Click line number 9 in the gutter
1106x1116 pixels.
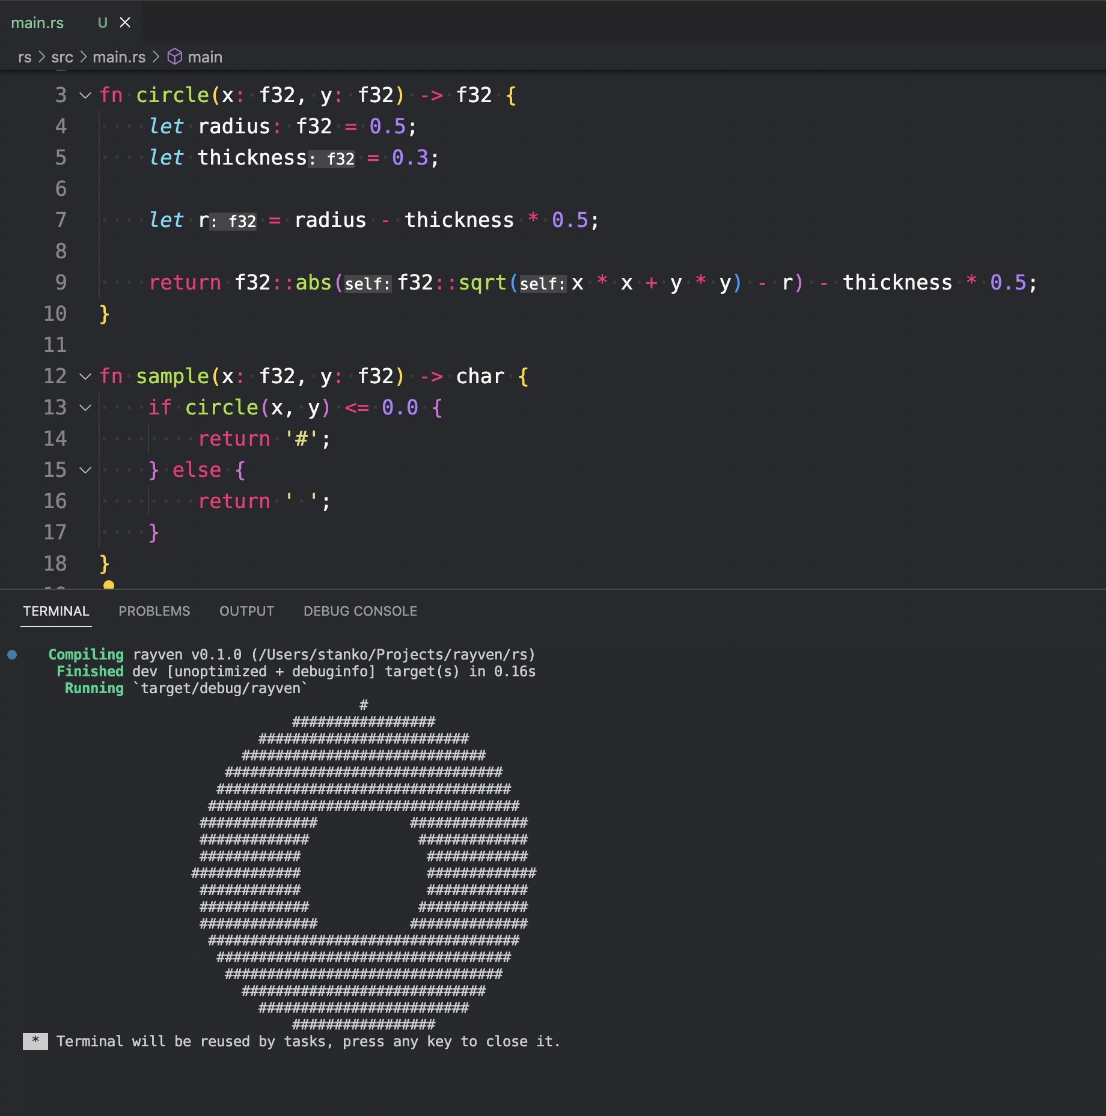(x=61, y=282)
